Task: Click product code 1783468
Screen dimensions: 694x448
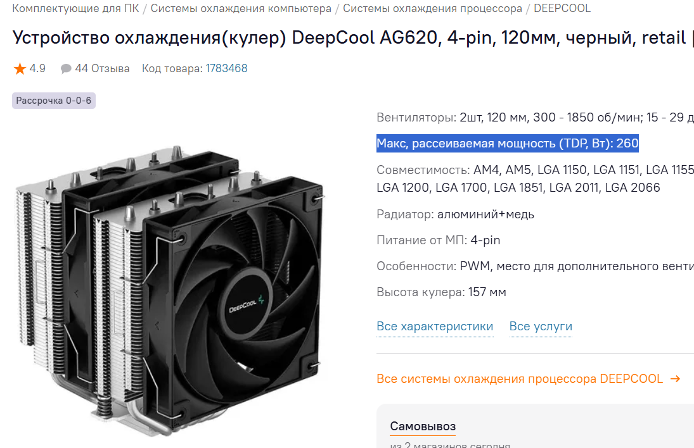Action: 227,68
